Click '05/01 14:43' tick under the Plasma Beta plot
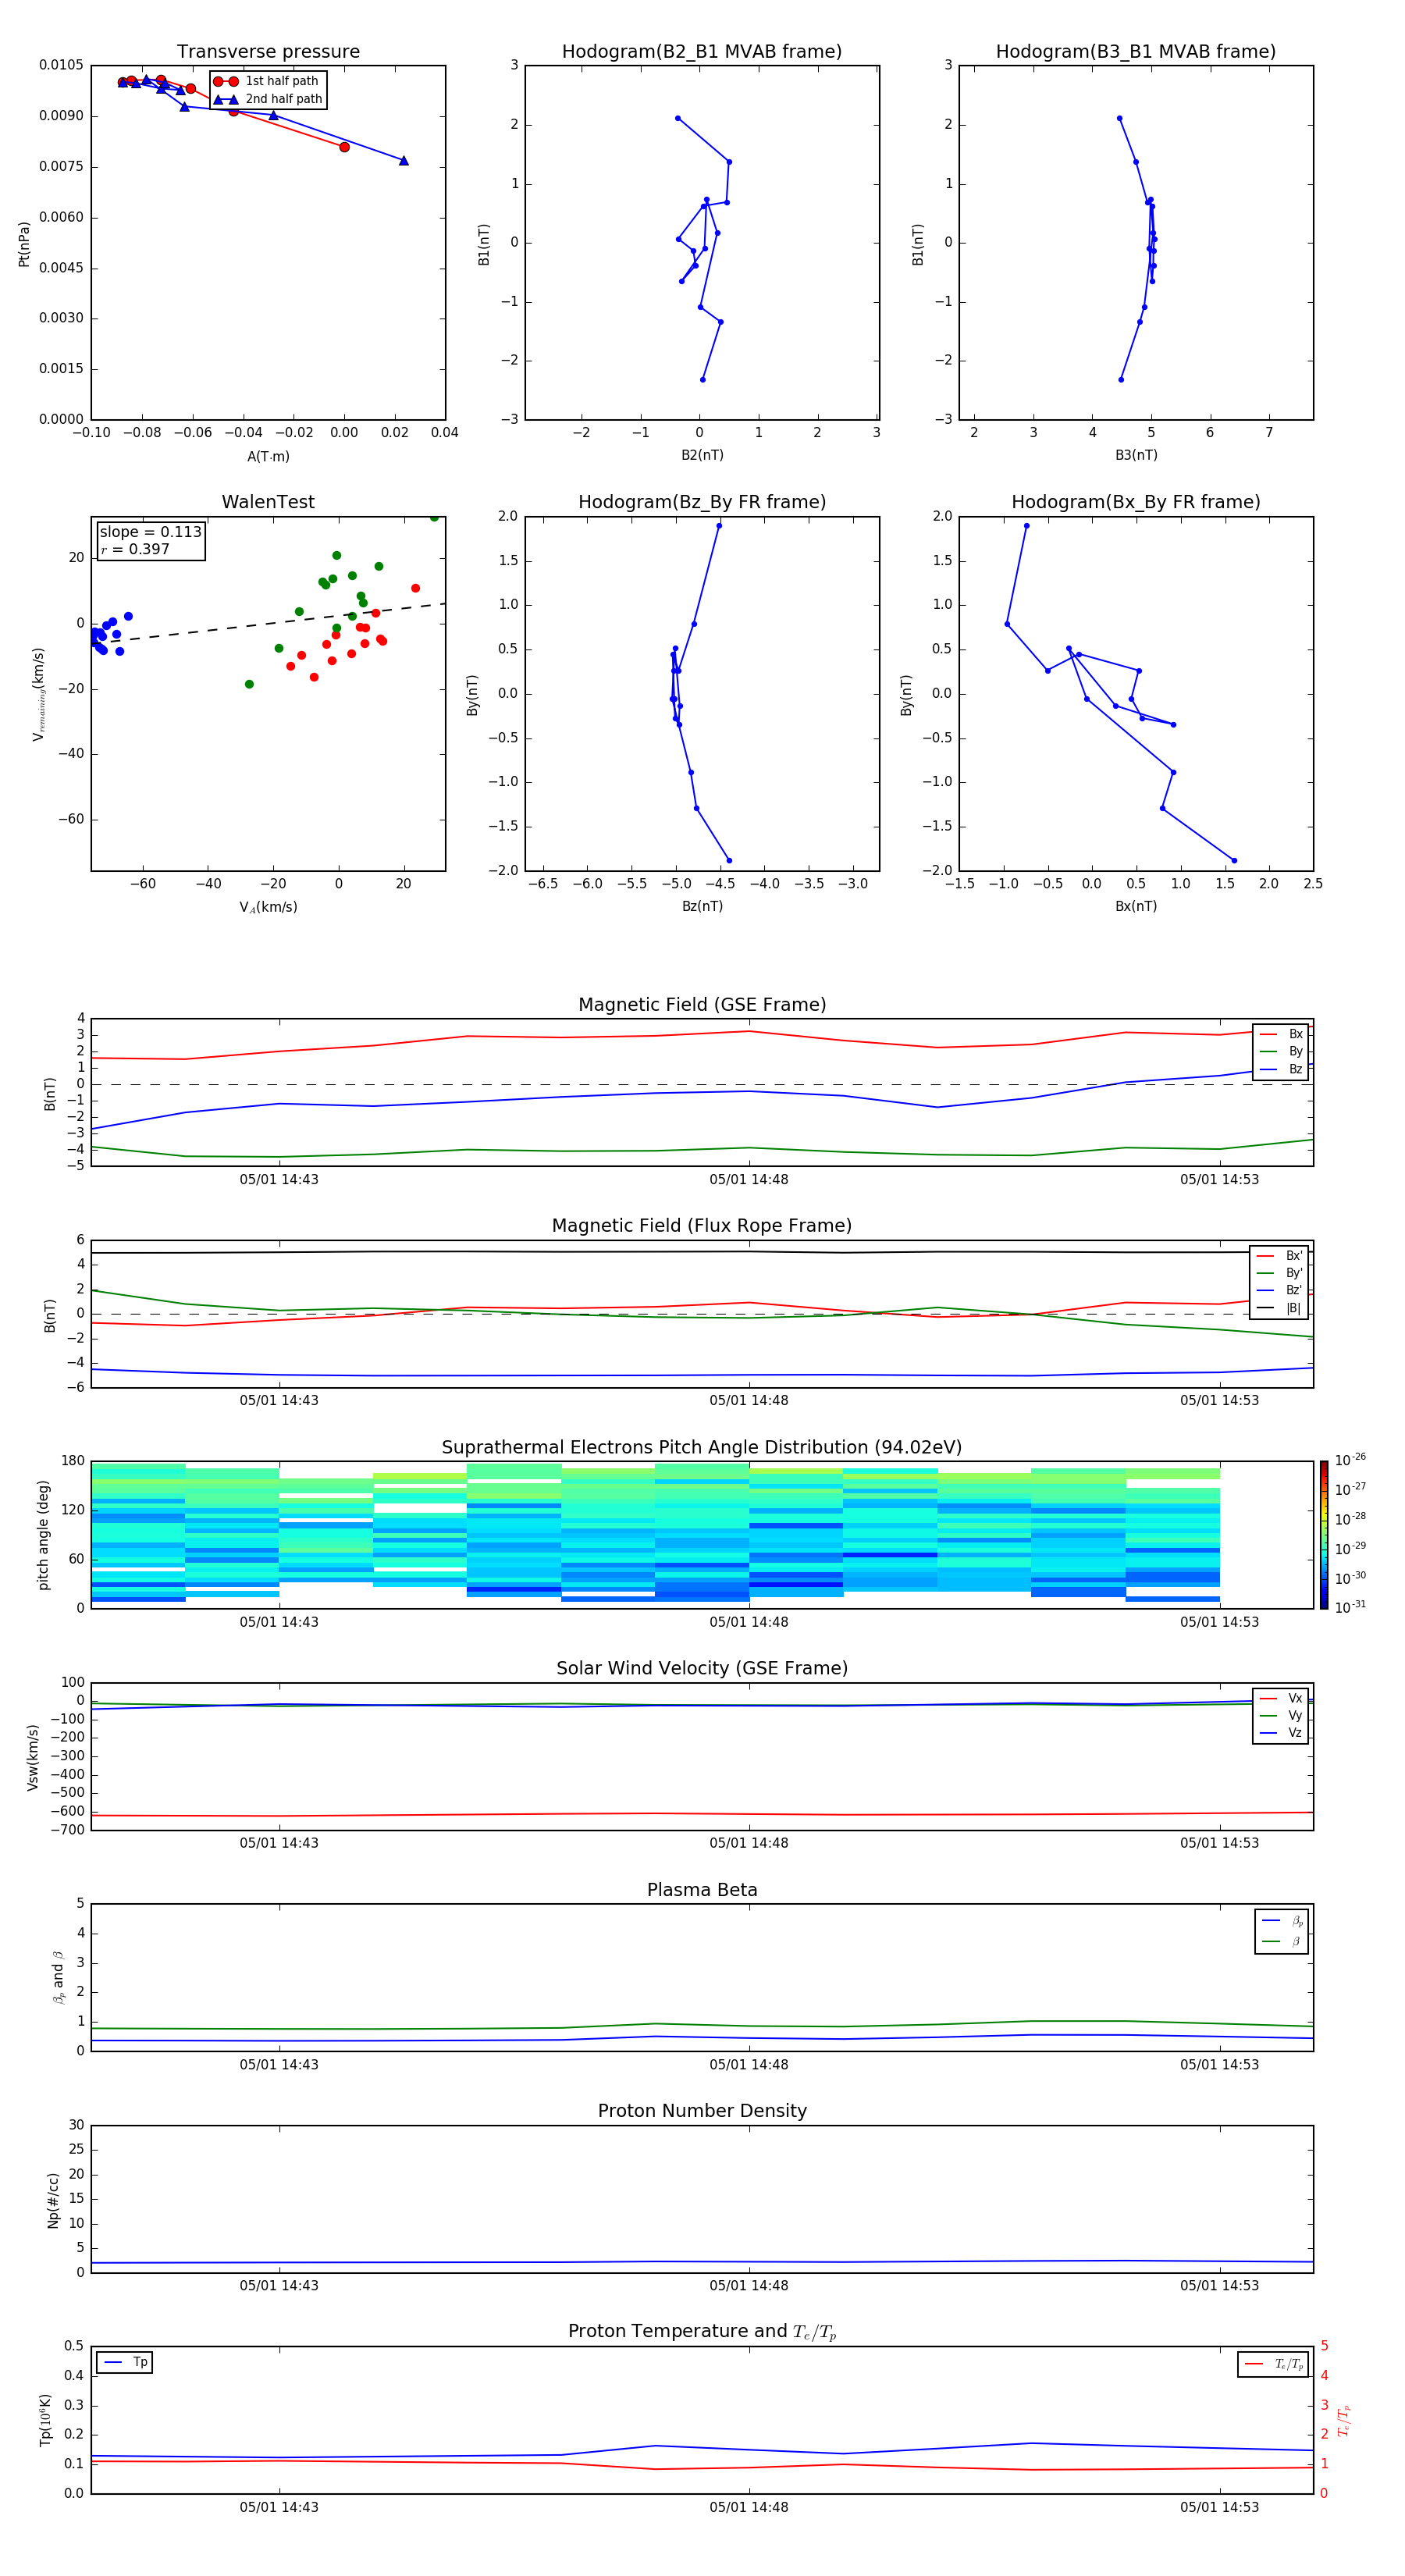 279,2065
